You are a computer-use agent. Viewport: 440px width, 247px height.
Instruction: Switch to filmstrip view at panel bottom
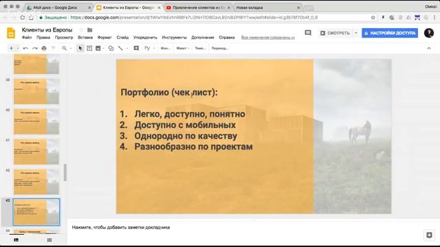point(16,240)
